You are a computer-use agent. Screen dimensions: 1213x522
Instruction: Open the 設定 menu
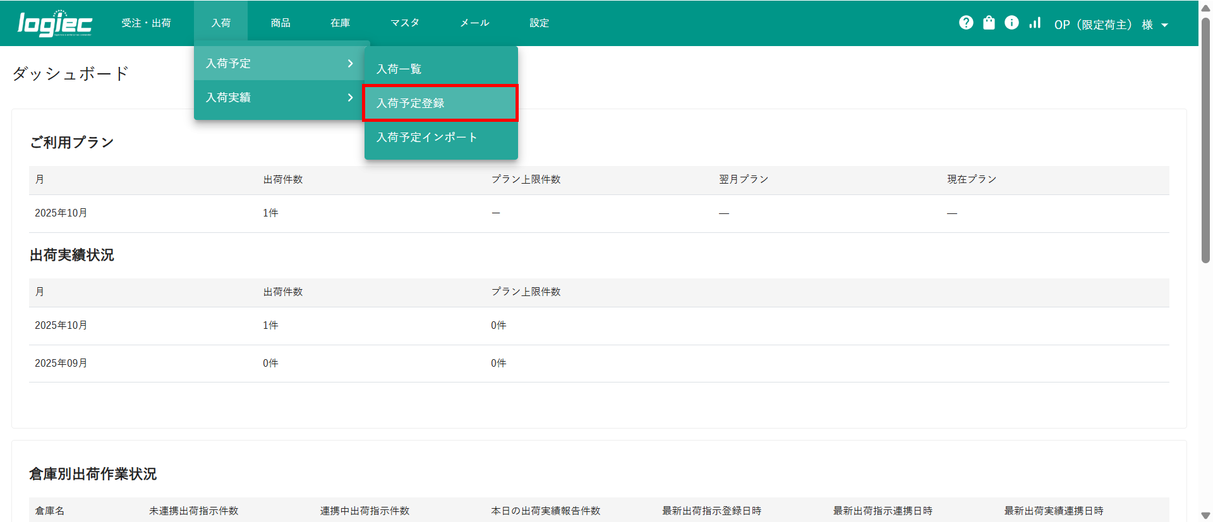[539, 23]
